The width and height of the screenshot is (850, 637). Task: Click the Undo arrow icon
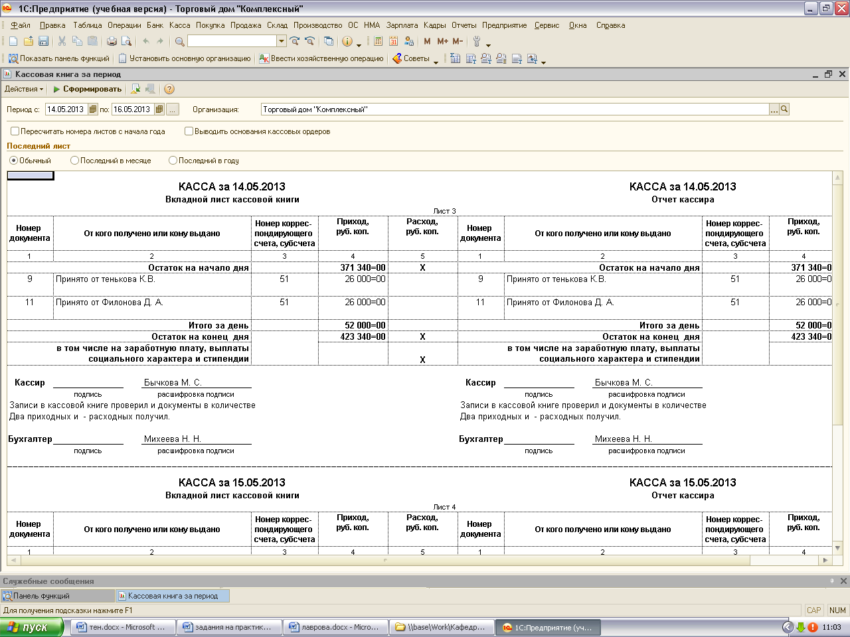point(145,41)
